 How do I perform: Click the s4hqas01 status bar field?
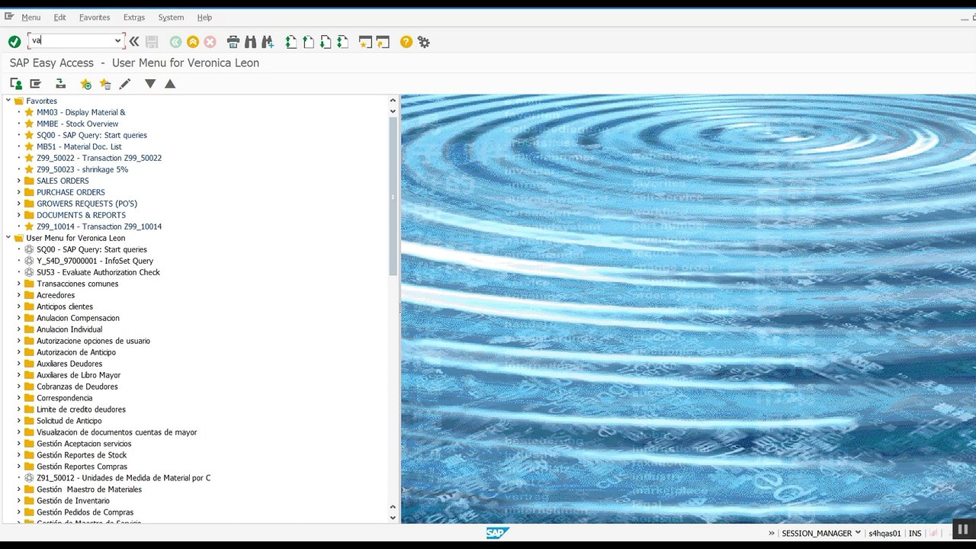click(x=884, y=534)
